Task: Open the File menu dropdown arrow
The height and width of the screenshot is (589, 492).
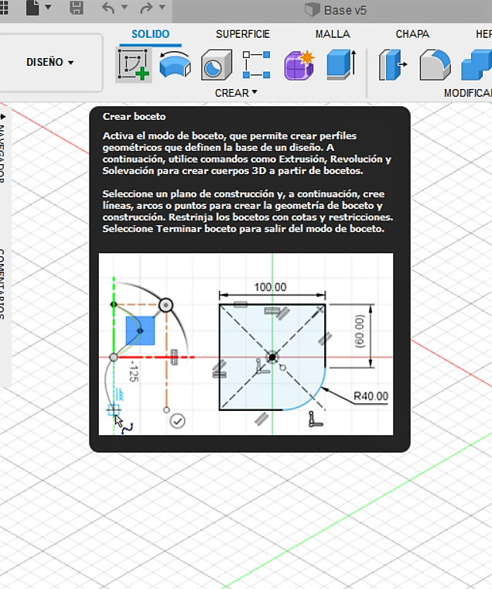Action: click(x=48, y=7)
